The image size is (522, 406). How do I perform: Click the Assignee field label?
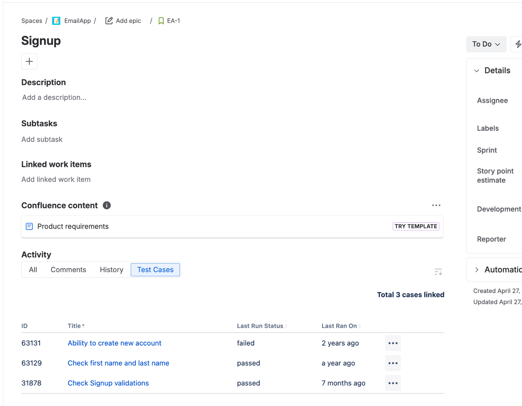[x=492, y=101]
